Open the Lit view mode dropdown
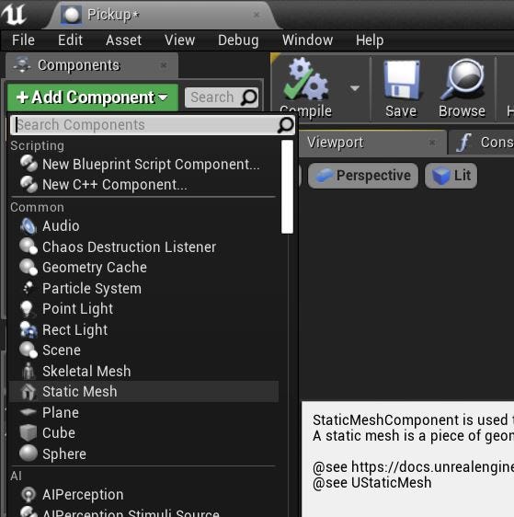 point(451,176)
